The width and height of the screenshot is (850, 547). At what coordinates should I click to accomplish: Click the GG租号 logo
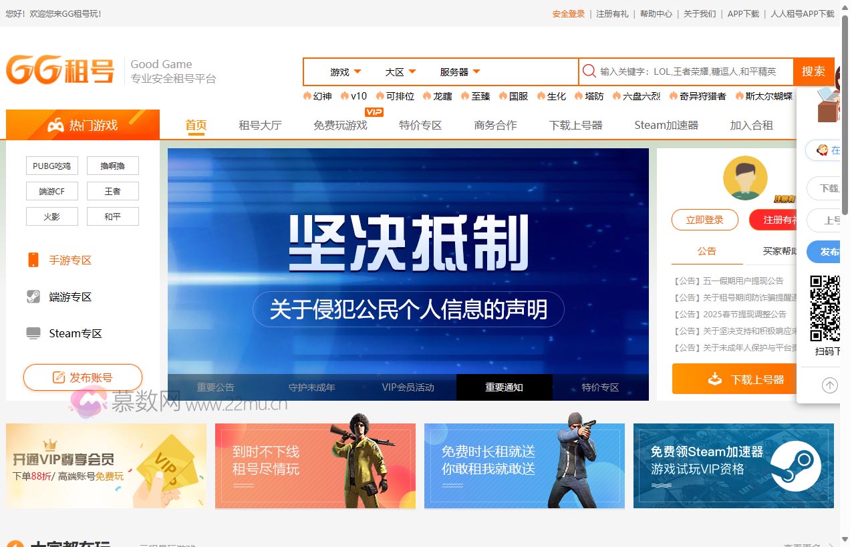pos(60,70)
